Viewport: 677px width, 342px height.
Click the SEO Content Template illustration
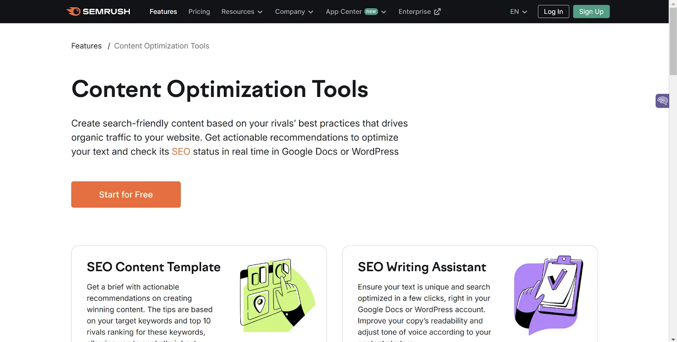(x=277, y=295)
